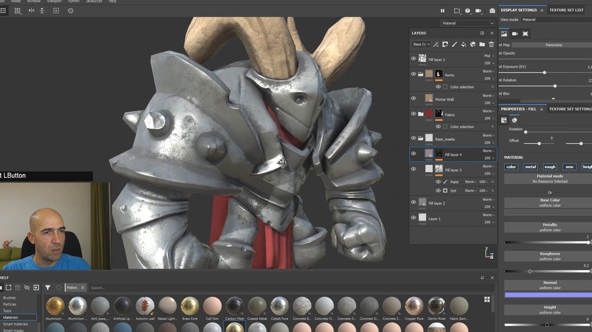Click the grid layout icon with dropdown
This screenshot has height=332, width=592.
17,11
